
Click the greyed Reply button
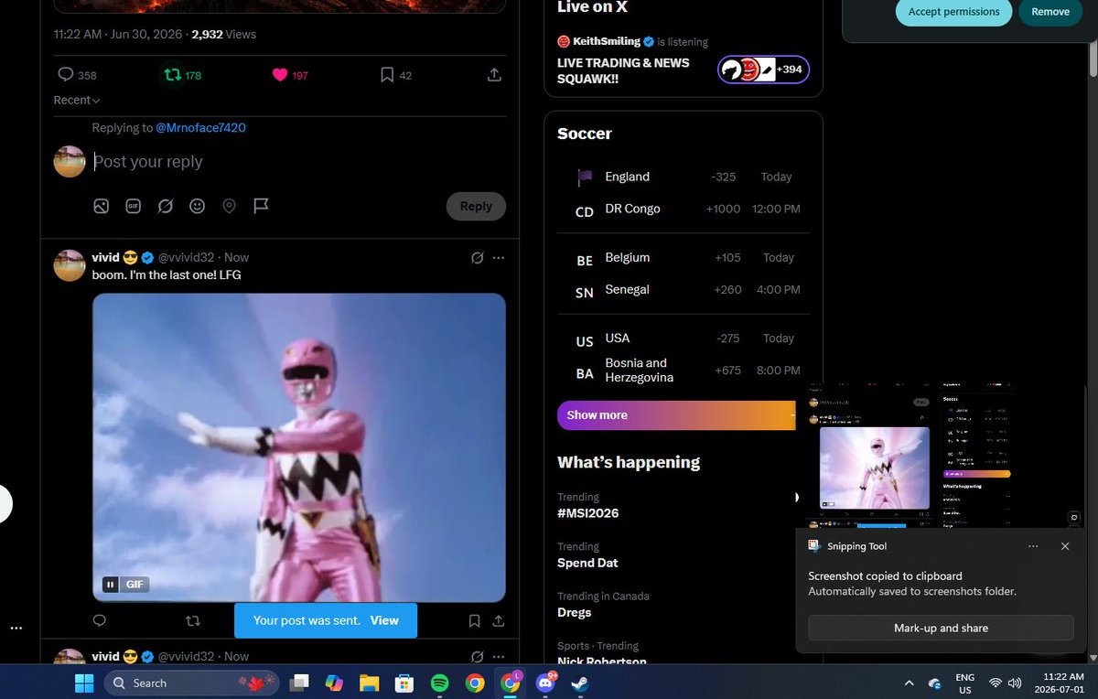[x=476, y=207]
